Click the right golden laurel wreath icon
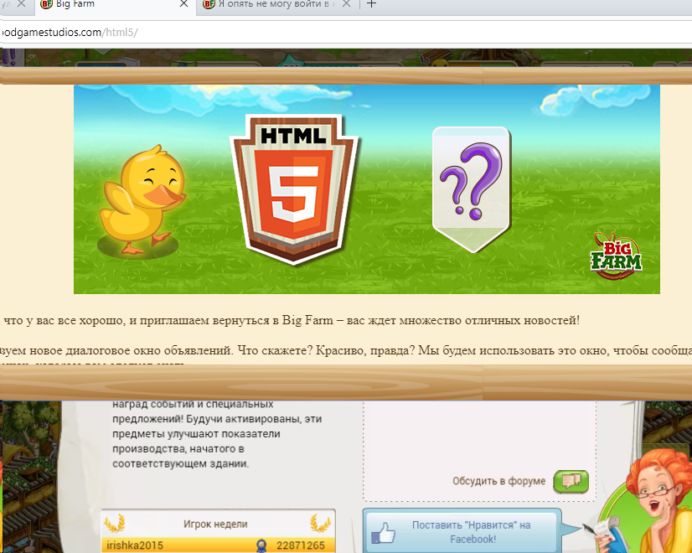Viewport: 692px width, 553px height. coord(320,524)
